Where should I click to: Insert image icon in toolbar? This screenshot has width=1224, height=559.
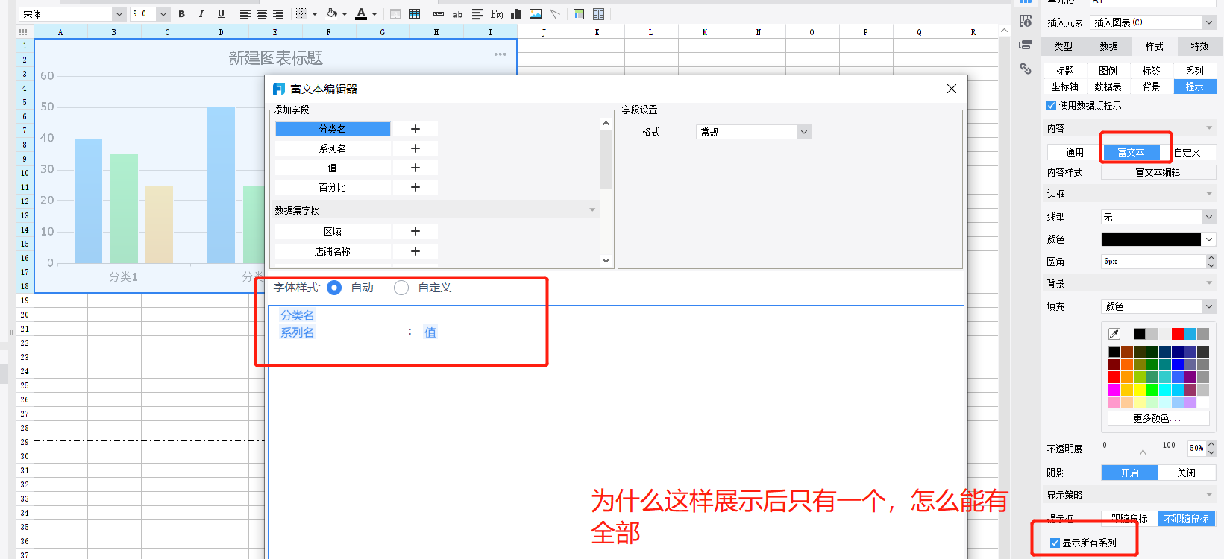(536, 14)
